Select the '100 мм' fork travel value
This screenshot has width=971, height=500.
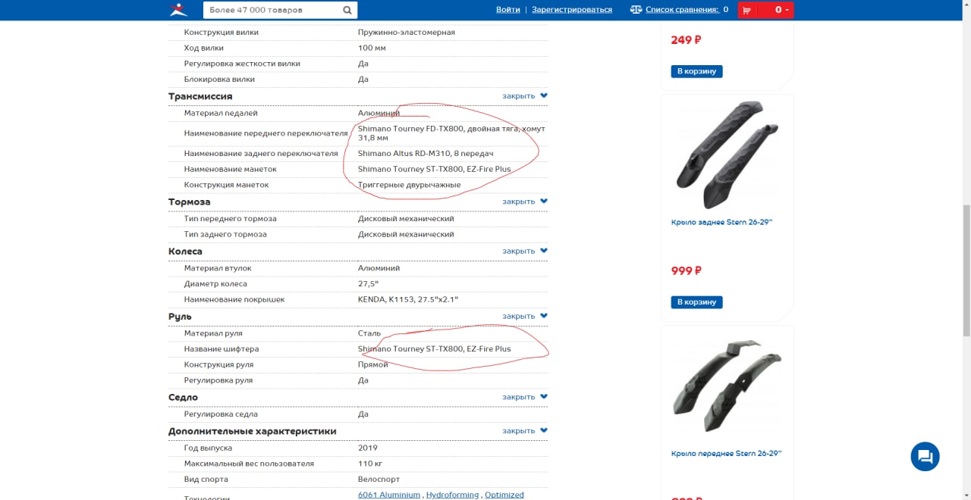coord(372,48)
